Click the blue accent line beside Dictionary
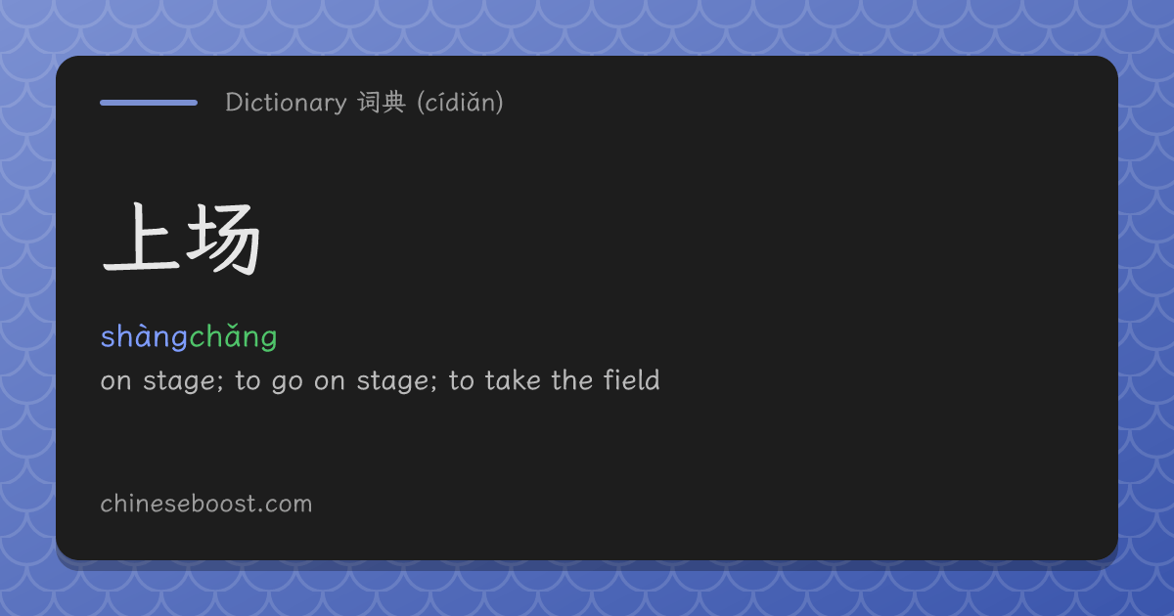The height and width of the screenshot is (616, 1174). click(x=149, y=102)
